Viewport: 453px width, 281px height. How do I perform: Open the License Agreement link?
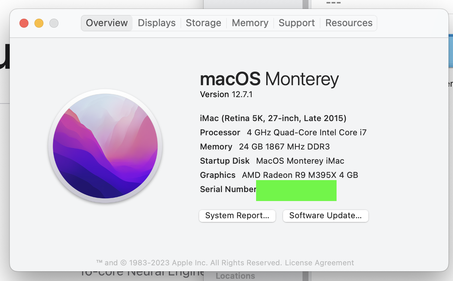(x=319, y=263)
